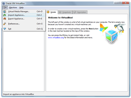Switch to the Snapshots tab

65,12
